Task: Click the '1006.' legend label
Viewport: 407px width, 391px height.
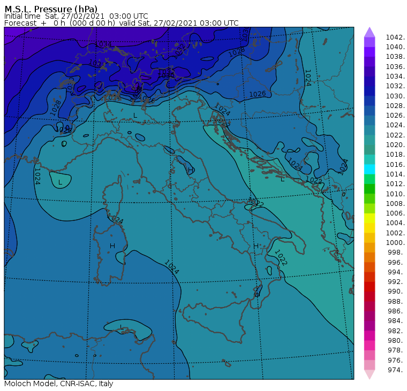Action: pyautogui.click(x=395, y=213)
